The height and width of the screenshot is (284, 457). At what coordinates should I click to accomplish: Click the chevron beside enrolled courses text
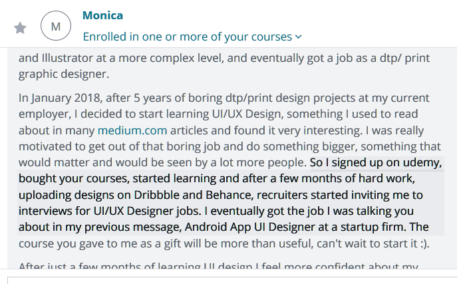click(x=299, y=37)
